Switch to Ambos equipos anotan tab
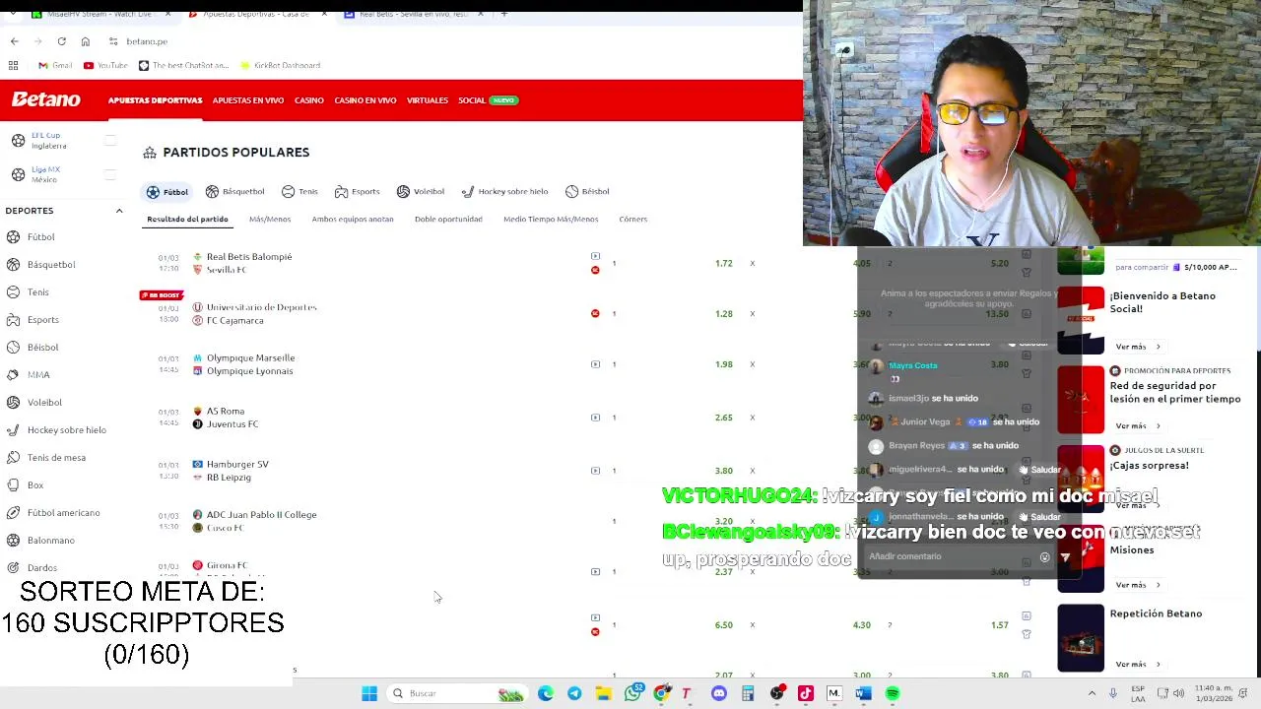This screenshot has height=709, width=1261. tap(353, 219)
